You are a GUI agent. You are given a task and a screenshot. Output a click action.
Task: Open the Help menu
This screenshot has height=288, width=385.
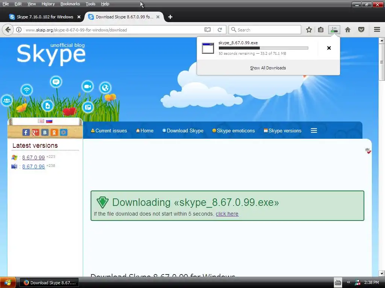pos(105,4)
